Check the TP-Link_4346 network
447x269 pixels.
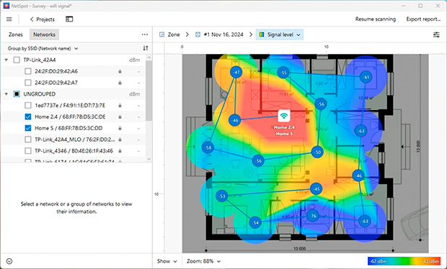pos(28,151)
